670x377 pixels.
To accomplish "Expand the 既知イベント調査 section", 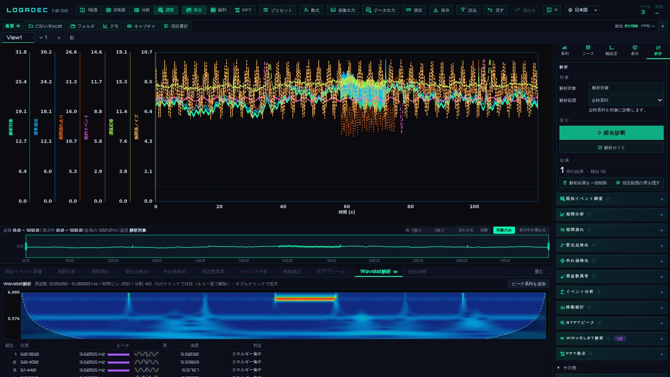I will (611, 199).
